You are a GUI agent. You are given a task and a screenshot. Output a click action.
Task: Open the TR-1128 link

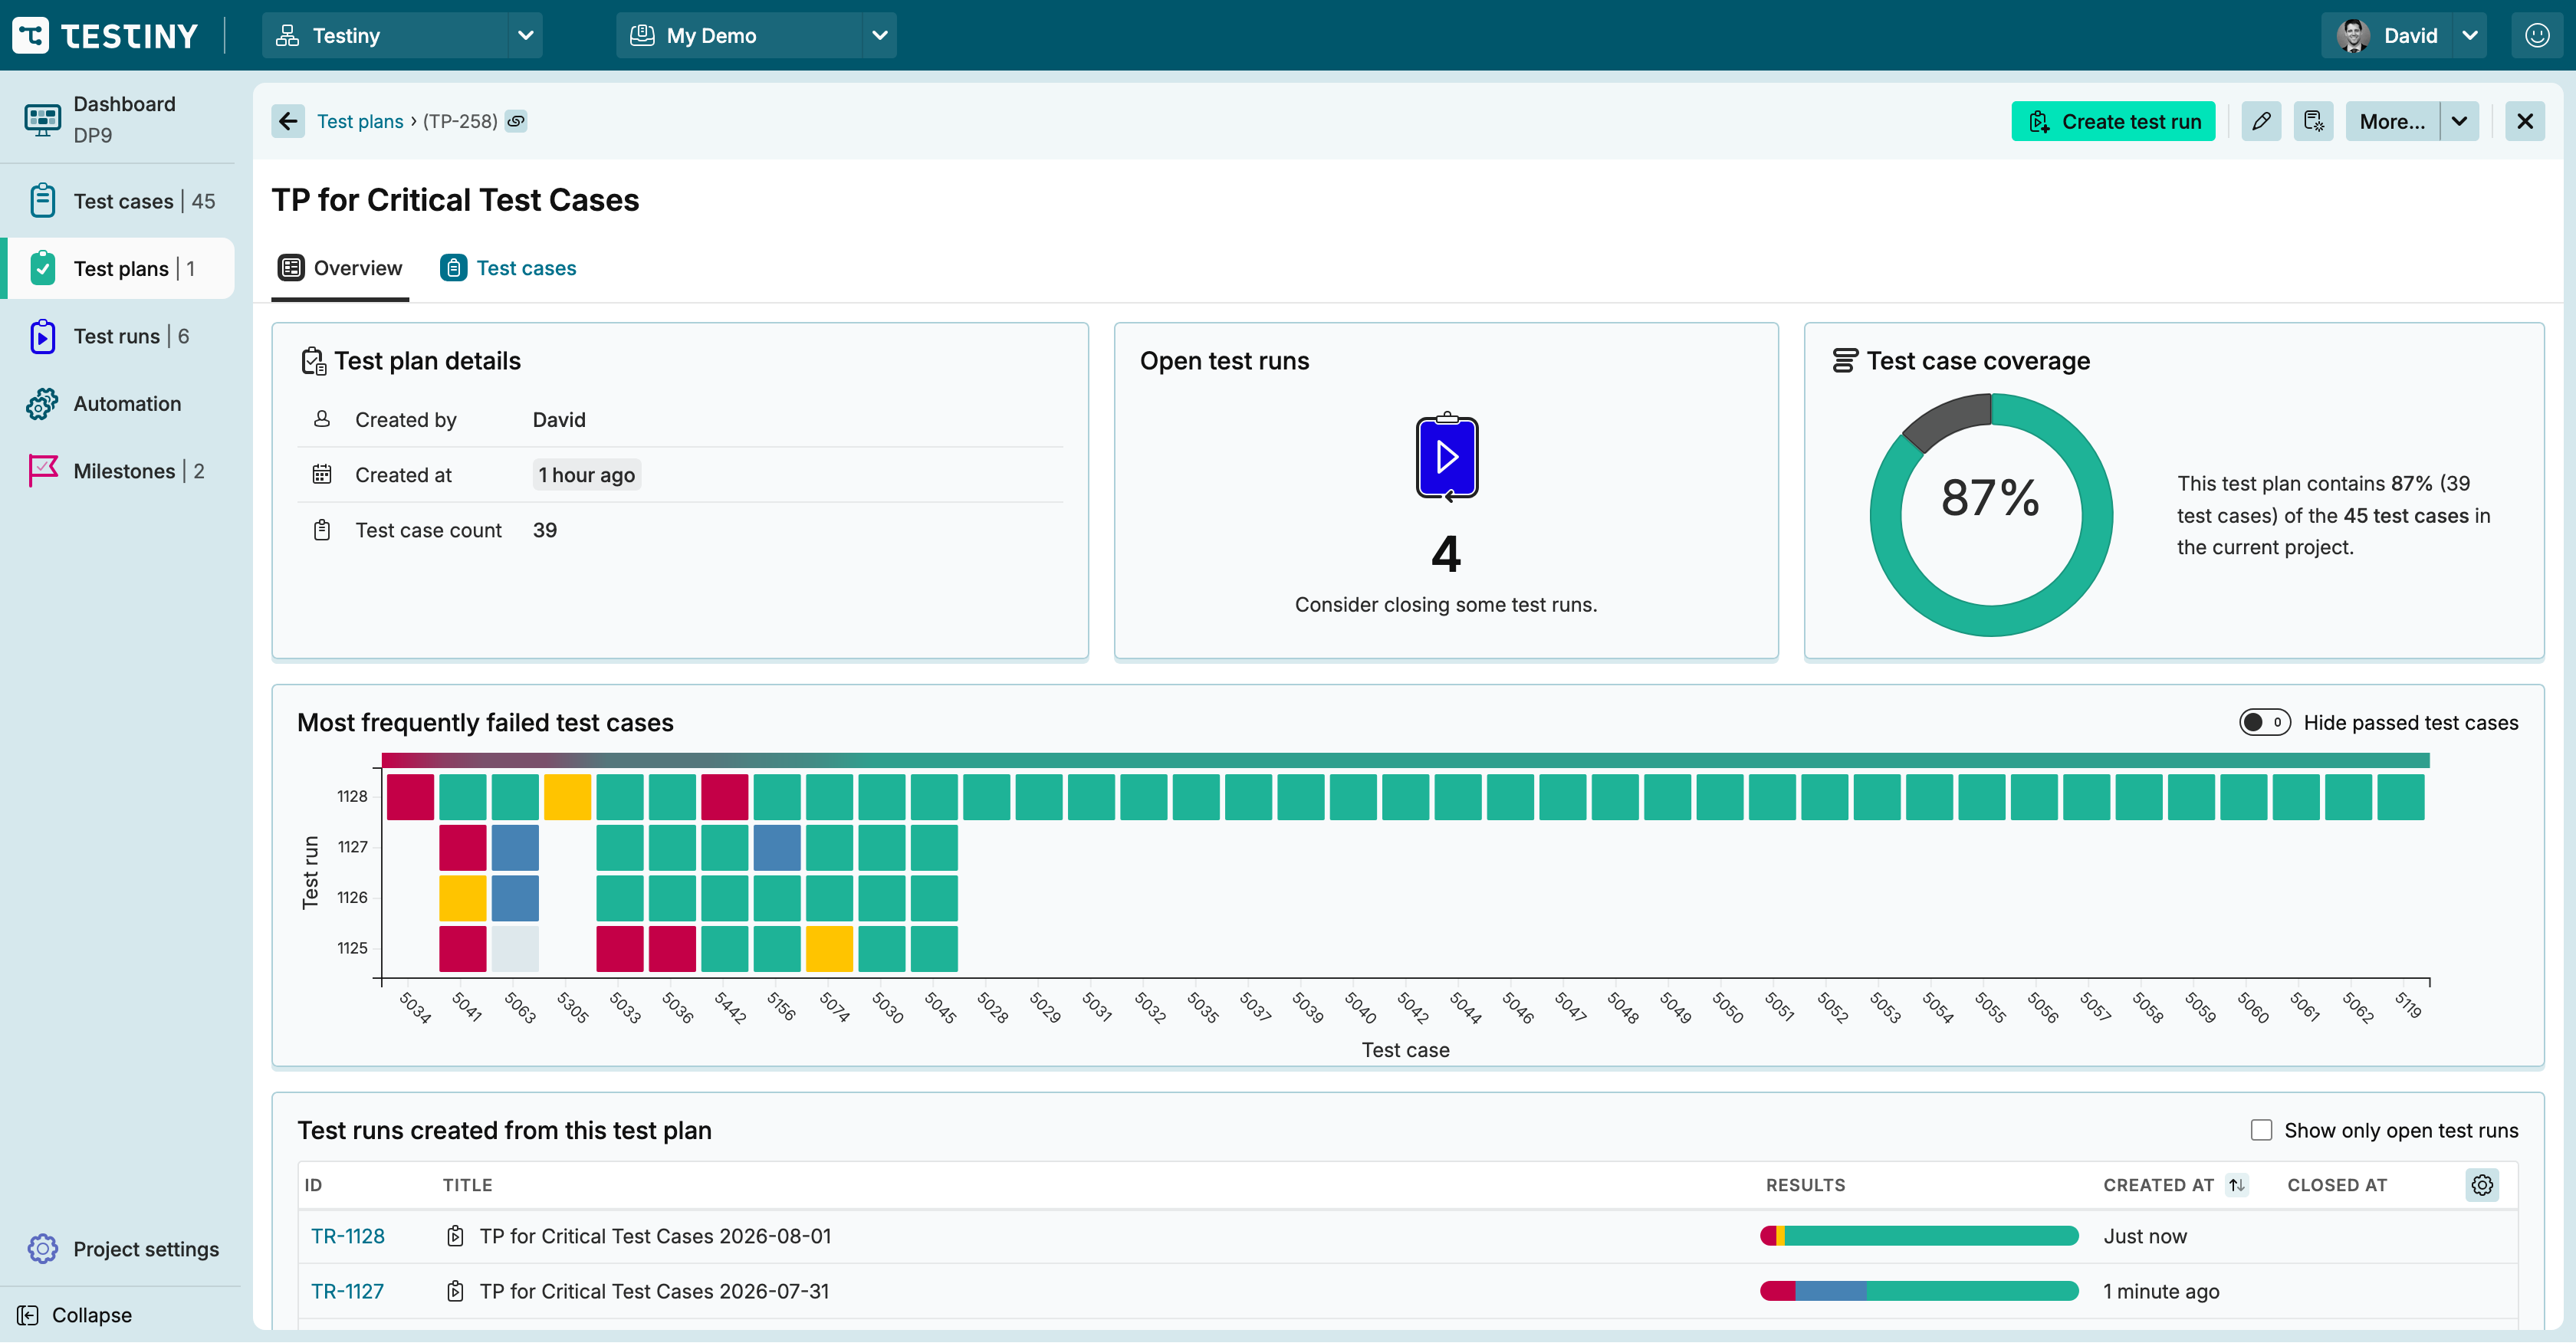(347, 1236)
